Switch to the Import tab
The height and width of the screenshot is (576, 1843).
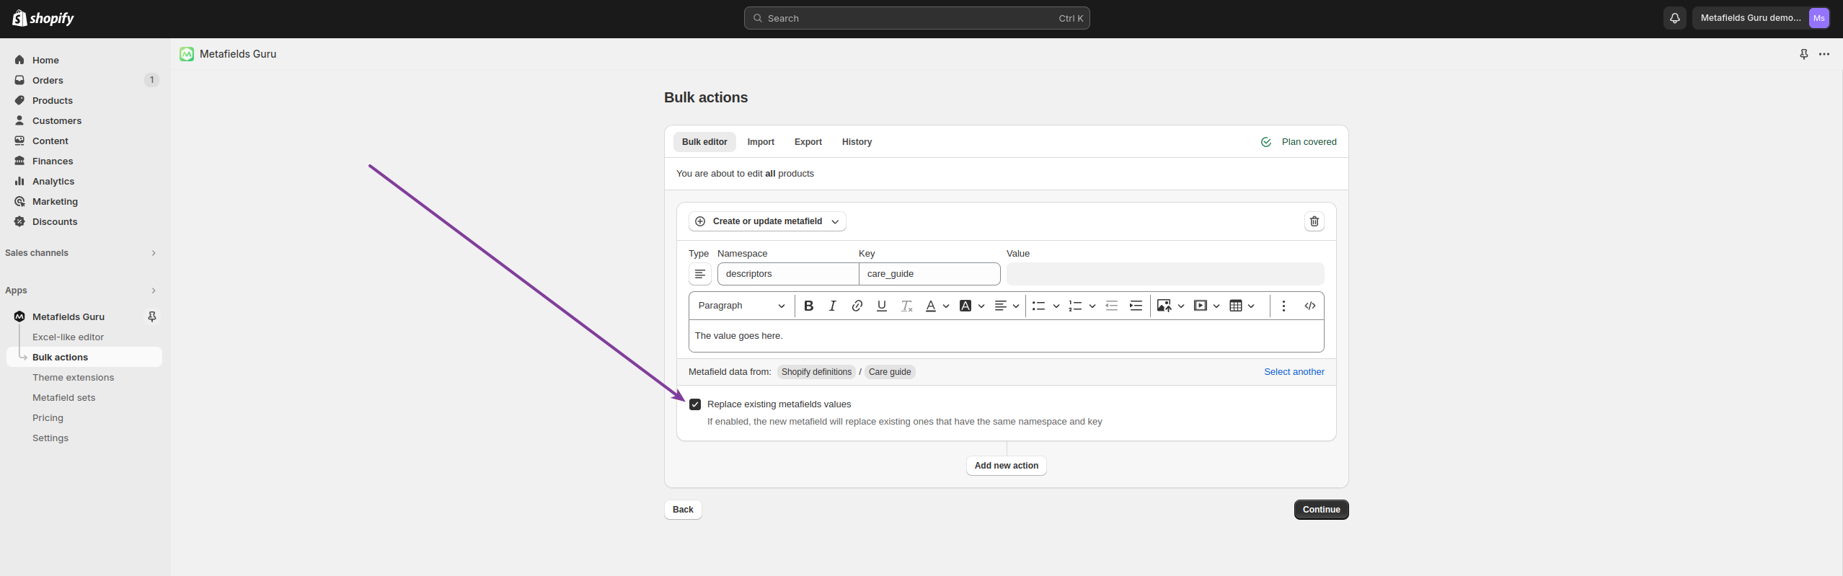click(761, 142)
